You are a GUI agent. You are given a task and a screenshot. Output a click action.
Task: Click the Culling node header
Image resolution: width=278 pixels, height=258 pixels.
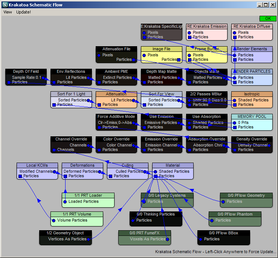pos(128,165)
